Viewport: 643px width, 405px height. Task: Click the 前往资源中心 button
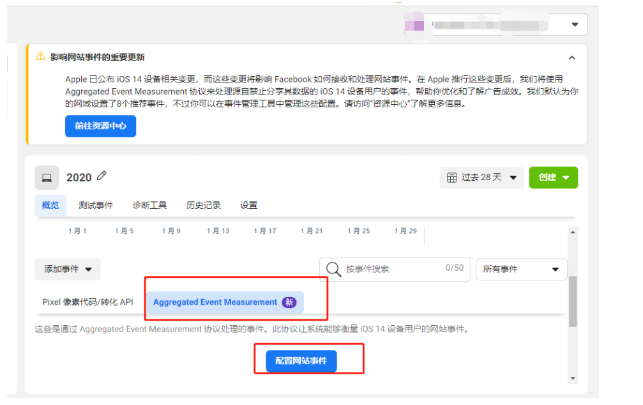(100, 126)
